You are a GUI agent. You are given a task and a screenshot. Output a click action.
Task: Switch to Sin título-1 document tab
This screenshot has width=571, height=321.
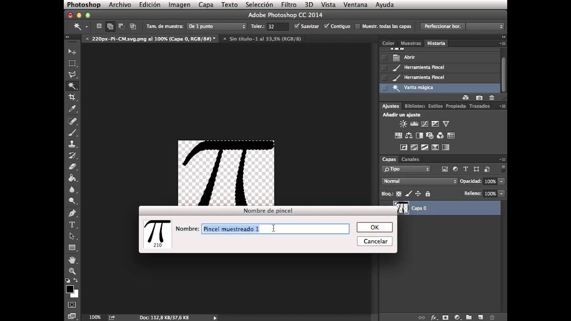[x=265, y=39]
